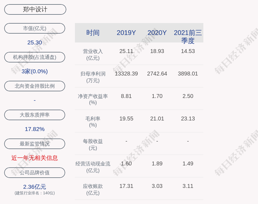Screen dimensions: 258x204
Task: Select the 机构持股(占流通盘) pill
Action: 35,57
